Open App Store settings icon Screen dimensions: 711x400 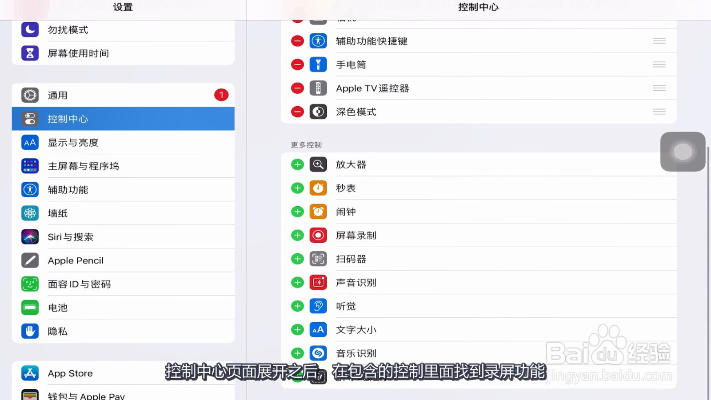(30, 373)
